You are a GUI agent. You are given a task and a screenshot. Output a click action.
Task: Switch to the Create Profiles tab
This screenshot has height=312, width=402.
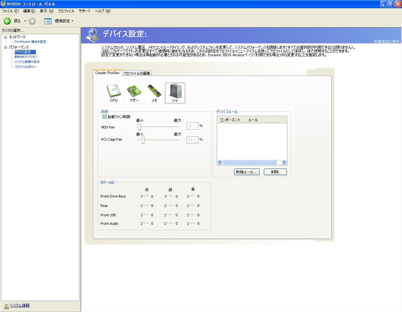pyautogui.click(x=108, y=73)
